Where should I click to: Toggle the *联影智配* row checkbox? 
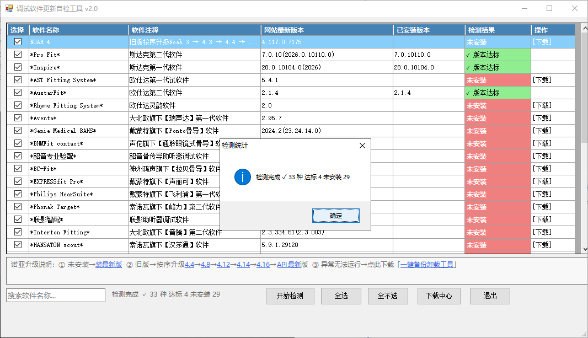(x=18, y=219)
